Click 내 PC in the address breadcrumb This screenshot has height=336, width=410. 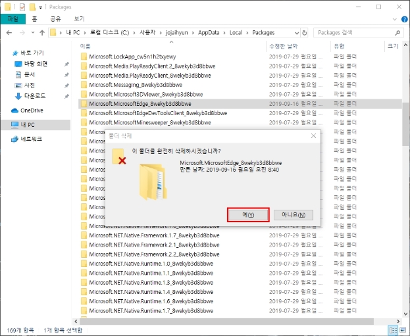[73, 33]
